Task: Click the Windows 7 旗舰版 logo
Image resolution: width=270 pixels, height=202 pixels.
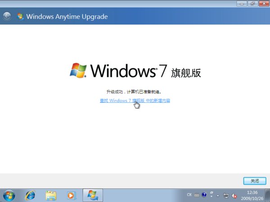Action: point(135,70)
